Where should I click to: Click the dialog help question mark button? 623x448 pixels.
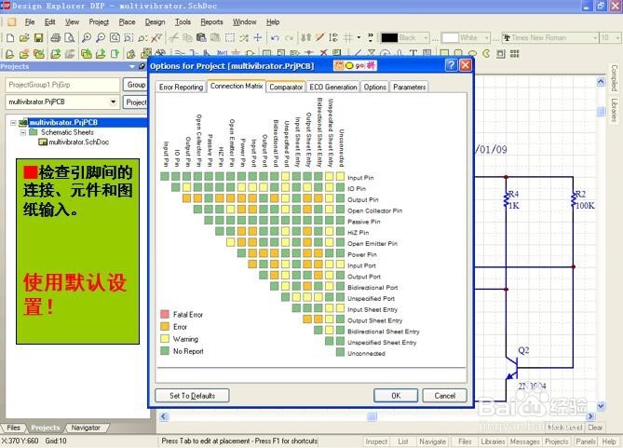pos(452,65)
